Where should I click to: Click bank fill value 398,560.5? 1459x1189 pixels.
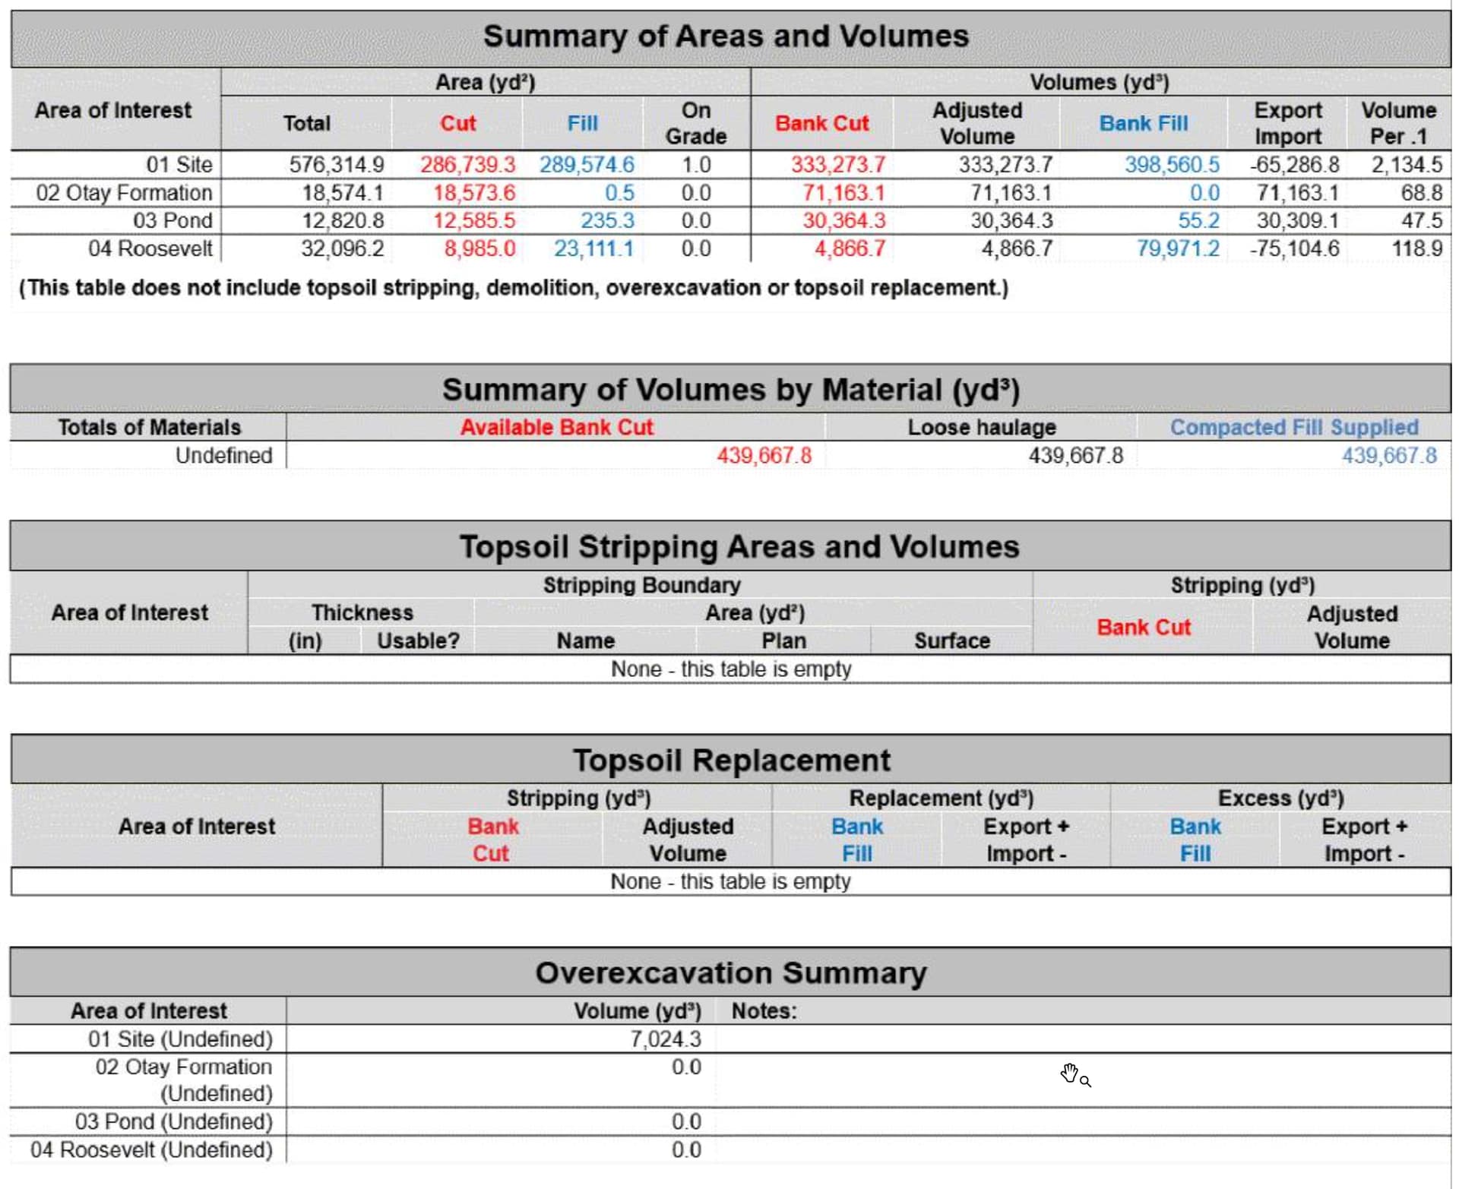click(1173, 164)
